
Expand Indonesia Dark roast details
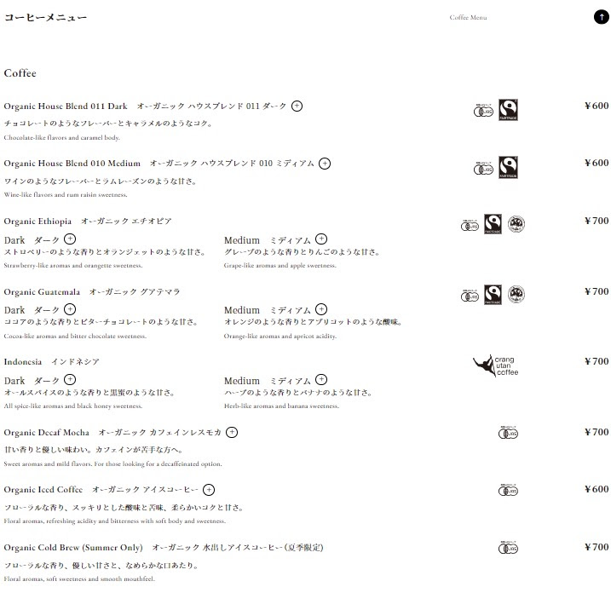tap(70, 379)
